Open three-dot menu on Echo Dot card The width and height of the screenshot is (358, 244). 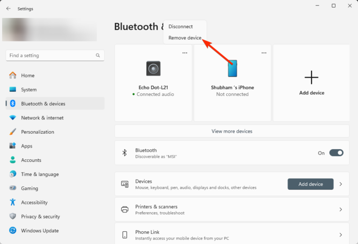coord(185,53)
